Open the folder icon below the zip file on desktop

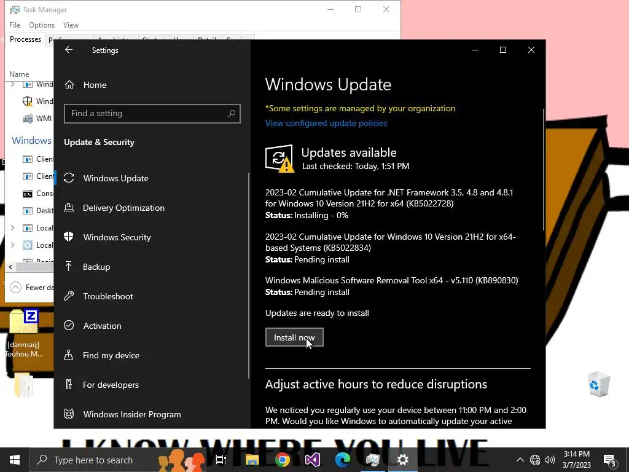[24, 385]
